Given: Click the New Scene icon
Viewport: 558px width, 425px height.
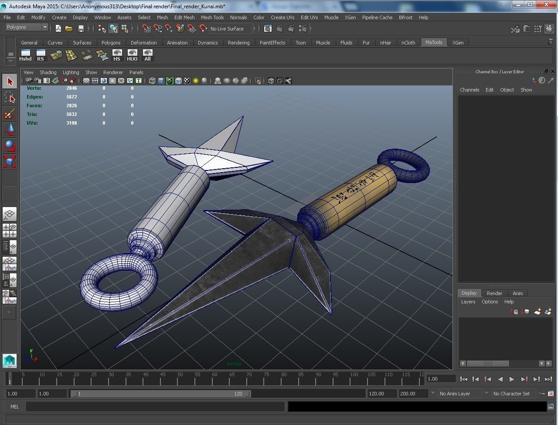Looking at the screenshot, I should [58, 29].
